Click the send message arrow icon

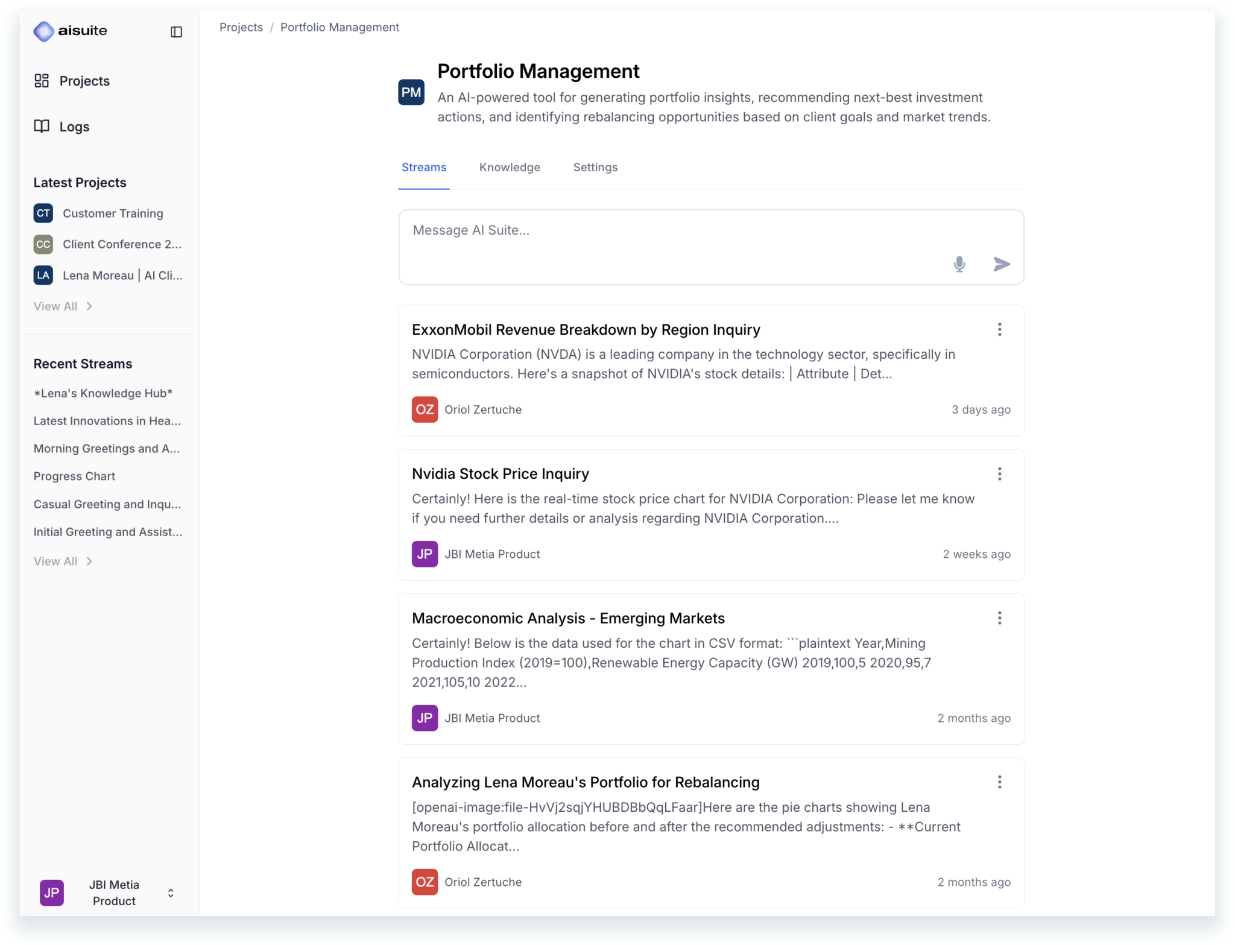click(x=1001, y=264)
